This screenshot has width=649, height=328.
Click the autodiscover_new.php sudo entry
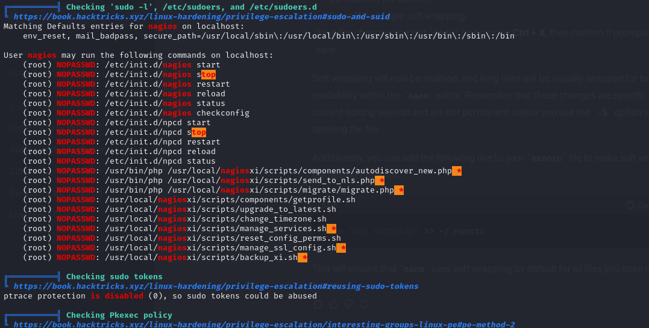point(242,170)
